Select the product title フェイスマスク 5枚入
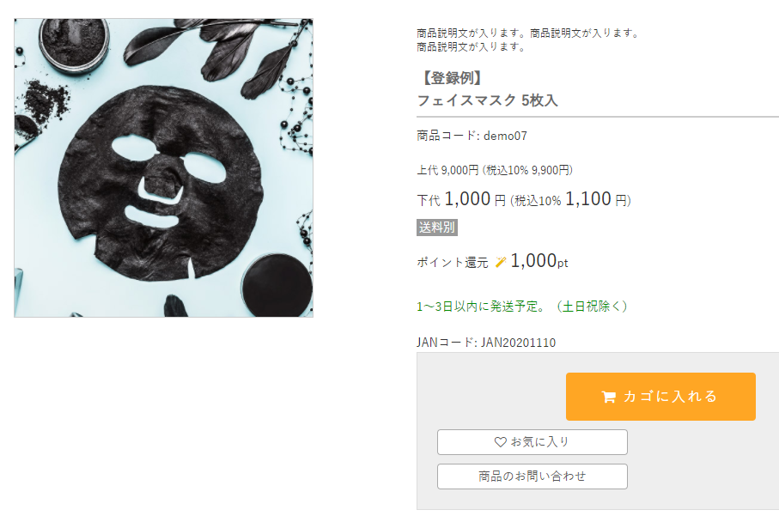The image size is (779, 516). tap(487, 100)
